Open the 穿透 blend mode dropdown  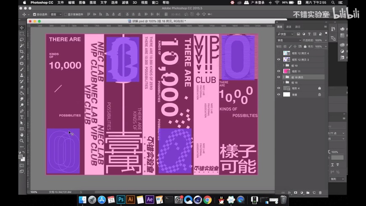point(289,40)
